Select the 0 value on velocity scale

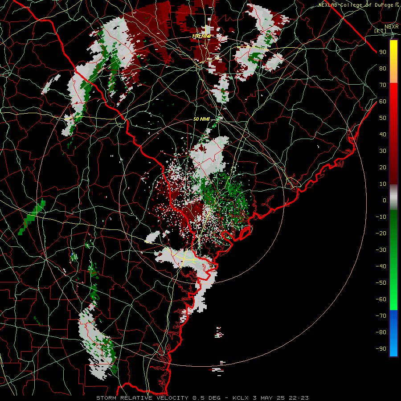(385, 200)
